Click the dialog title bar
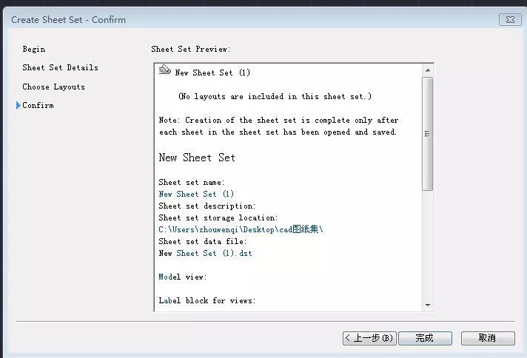 pos(222,20)
